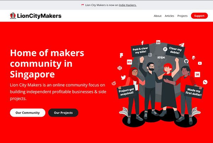Open the Articles navigation link
This screenshot has height=143, width=213.
pos(169,16)
